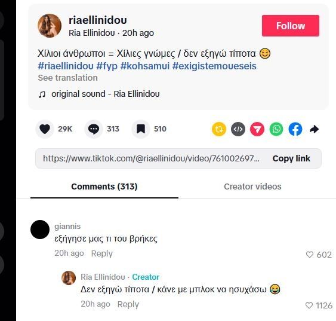
Task: Send to friends via red paper-plane icon
Action: click(x=257, y=129)
